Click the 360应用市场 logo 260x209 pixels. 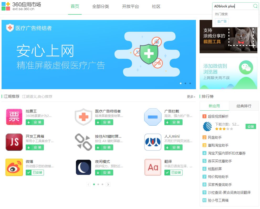tap(21, 6)
